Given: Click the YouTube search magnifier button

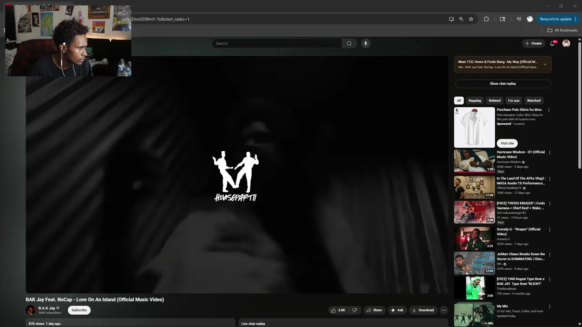Looking at the screenshot, I should pos(349,44).
